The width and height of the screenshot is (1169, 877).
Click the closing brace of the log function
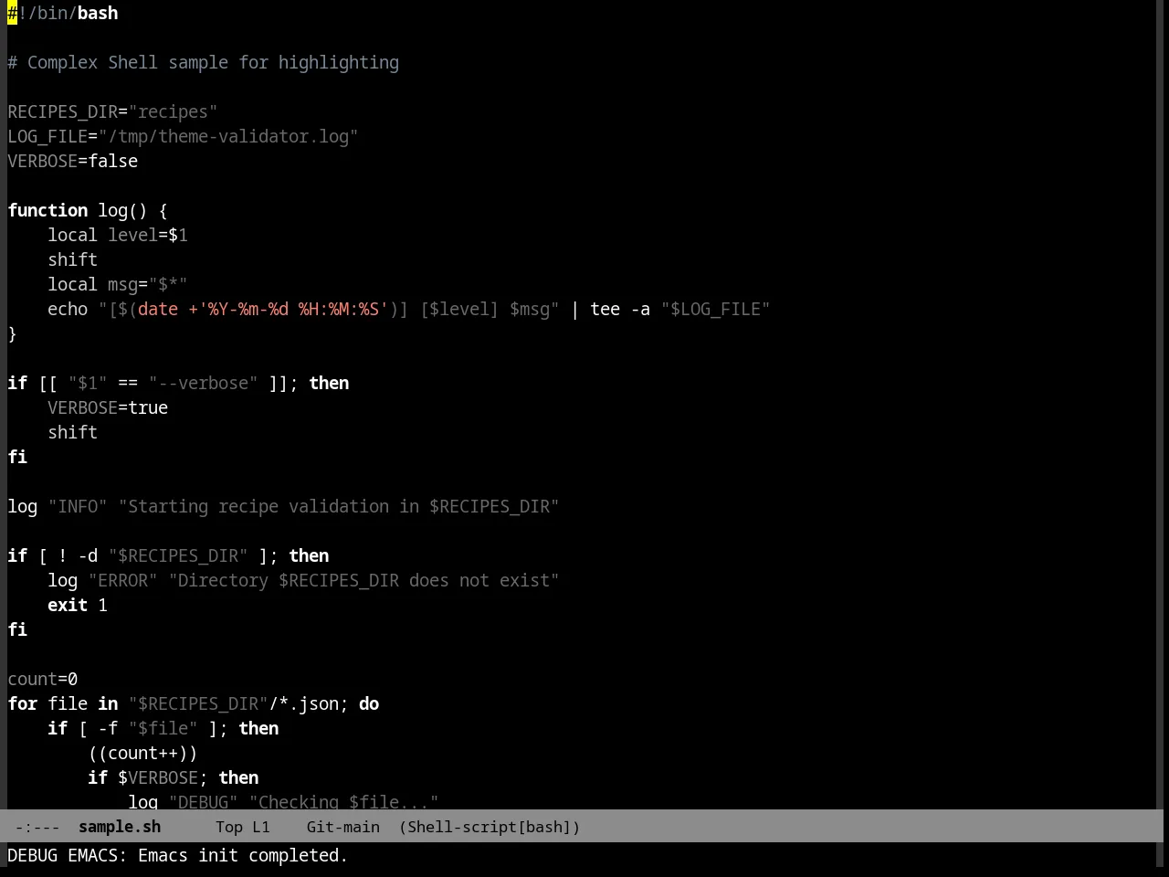tap(12, 333)
